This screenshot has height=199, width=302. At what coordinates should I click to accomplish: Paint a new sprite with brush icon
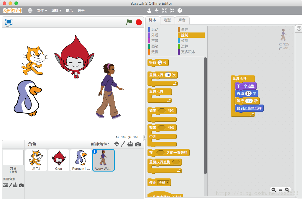click(123, 144)
